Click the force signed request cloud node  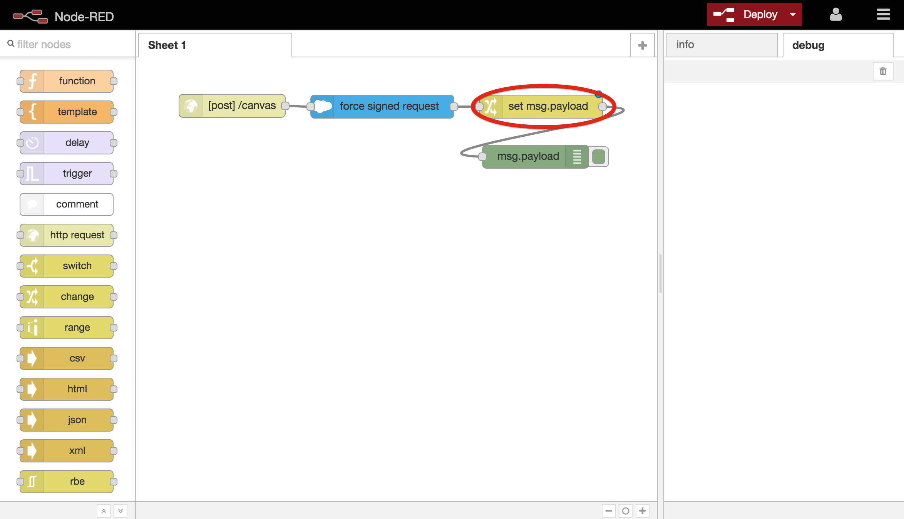[382, 105]
